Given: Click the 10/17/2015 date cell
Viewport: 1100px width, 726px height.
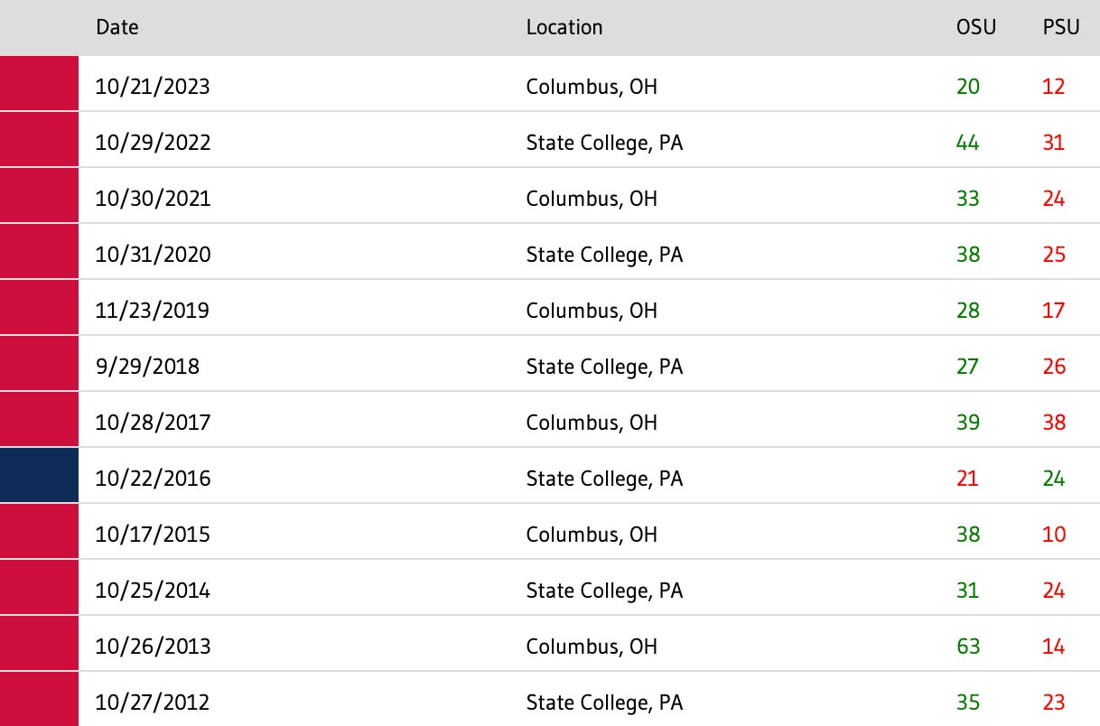Looking at the screenshot, I should [153, 535].
